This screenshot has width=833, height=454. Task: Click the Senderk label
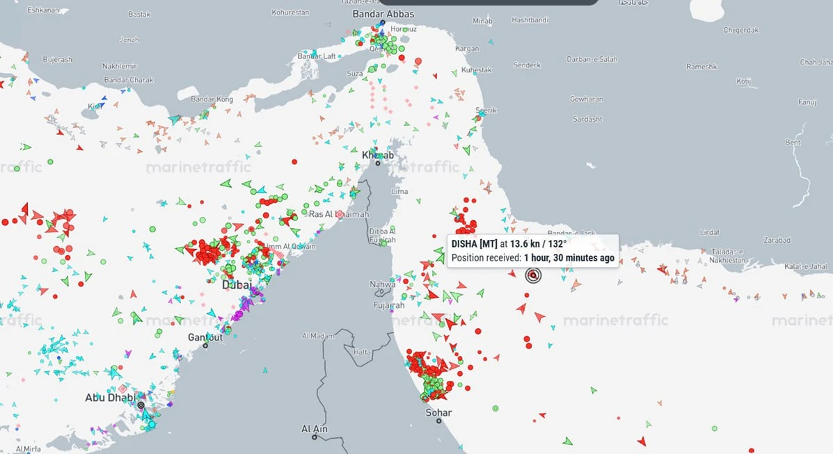coord(527,65)
